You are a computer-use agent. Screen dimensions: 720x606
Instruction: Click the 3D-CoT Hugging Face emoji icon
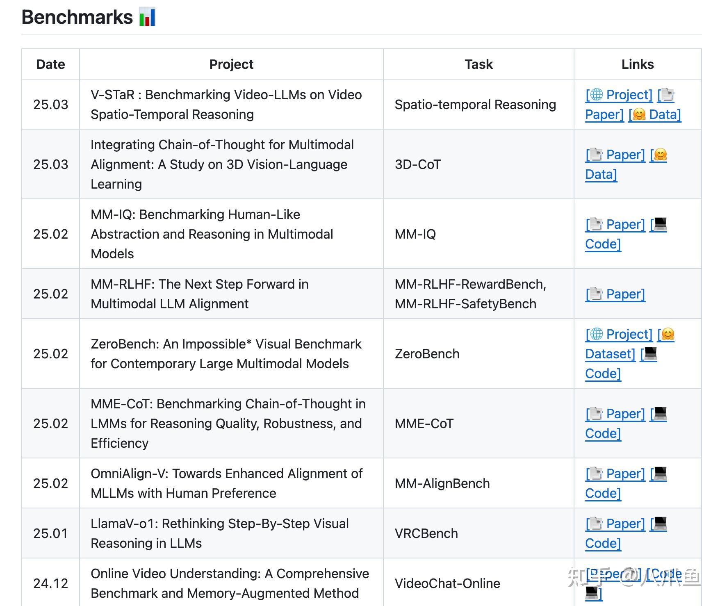[x=661, y=155]
